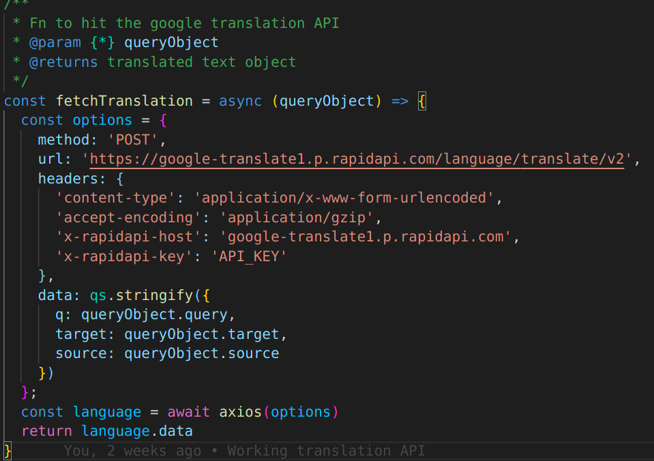Viewport: 654px width, 461px height.
Task: Click the 'application/gzip' string
Action: coord(296,218)
